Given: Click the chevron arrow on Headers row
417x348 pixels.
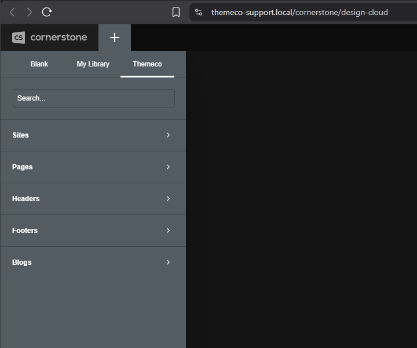Looking at the screenshot, I should tap(168, 199).
